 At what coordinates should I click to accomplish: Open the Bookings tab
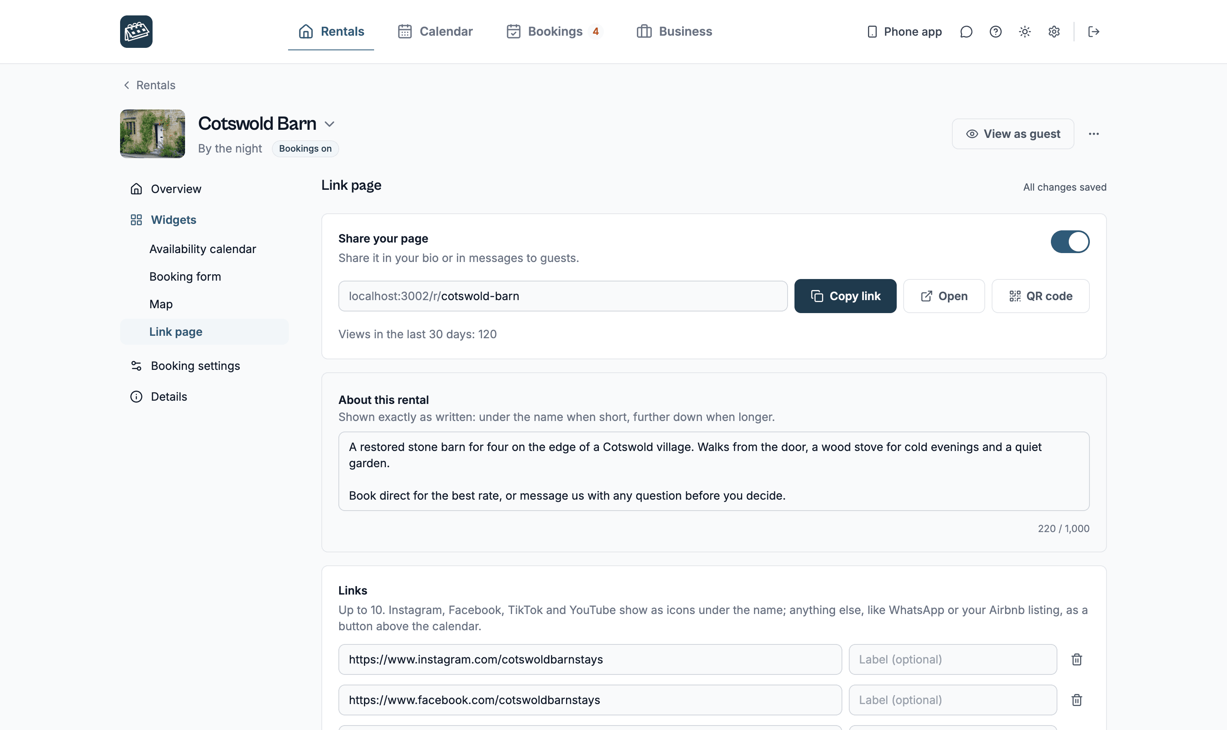[x=554, y=32]
